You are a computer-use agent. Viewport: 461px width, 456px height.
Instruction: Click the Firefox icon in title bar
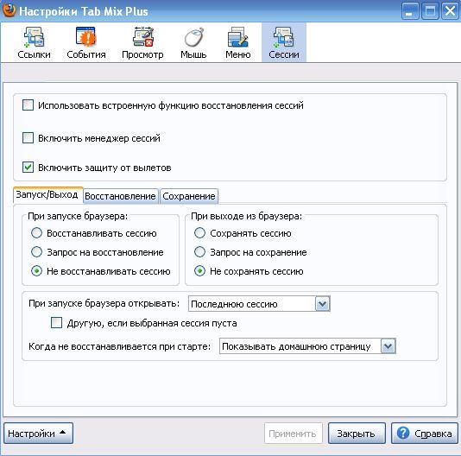click(9, 10)
